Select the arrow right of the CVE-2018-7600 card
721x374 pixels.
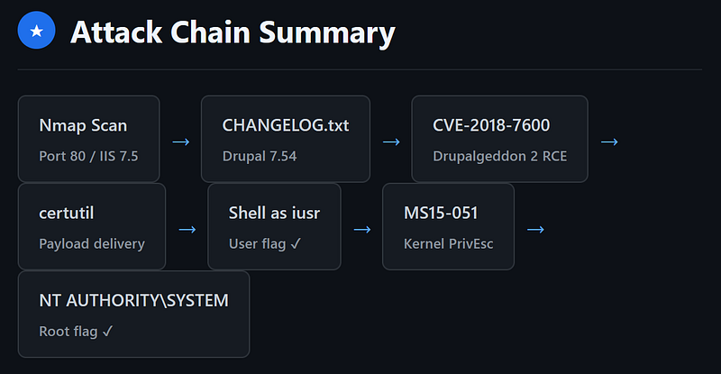coord(609,141)
